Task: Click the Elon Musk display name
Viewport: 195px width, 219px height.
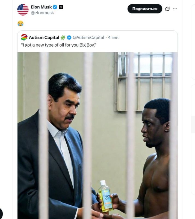Action: [x=41, y=7]
